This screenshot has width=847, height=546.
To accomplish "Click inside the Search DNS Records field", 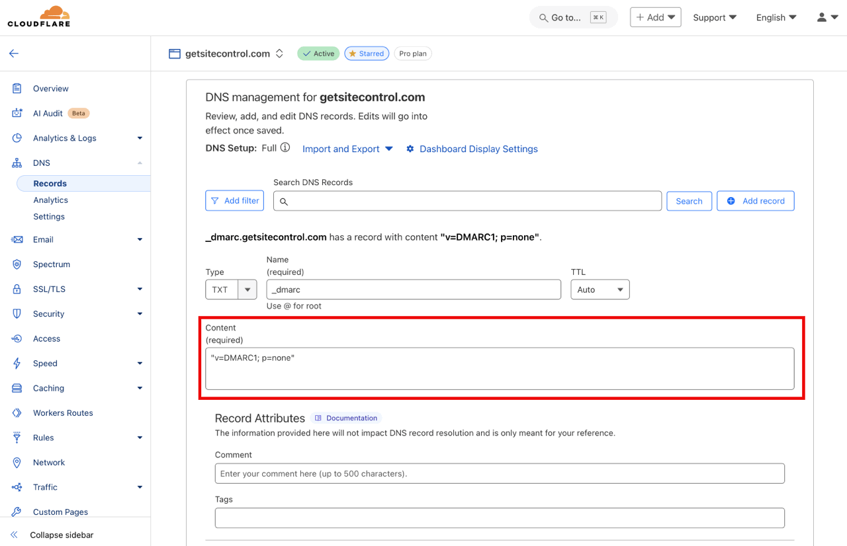I will point(467,200).
